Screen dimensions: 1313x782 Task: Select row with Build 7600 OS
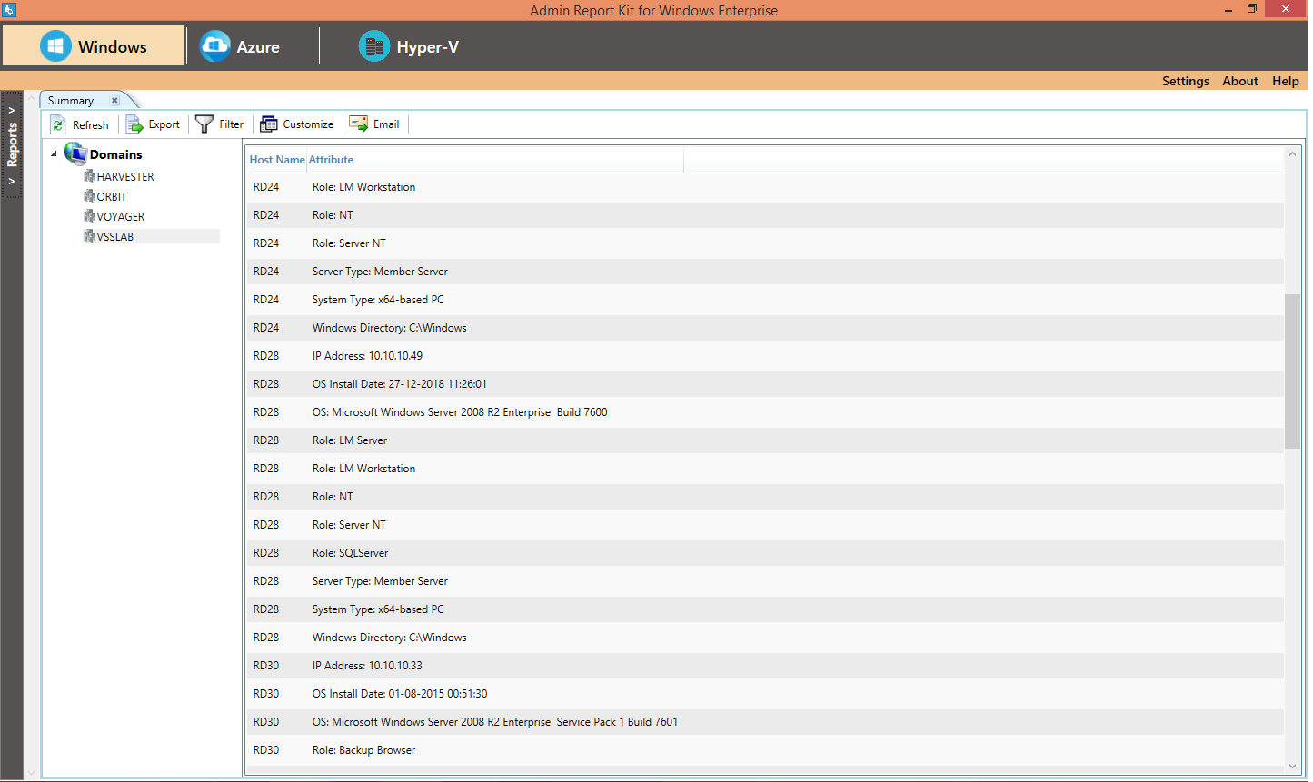pos(765,412)
